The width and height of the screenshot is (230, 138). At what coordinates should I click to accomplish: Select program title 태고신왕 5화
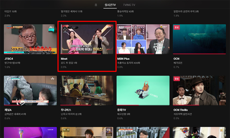pos(124,114)
